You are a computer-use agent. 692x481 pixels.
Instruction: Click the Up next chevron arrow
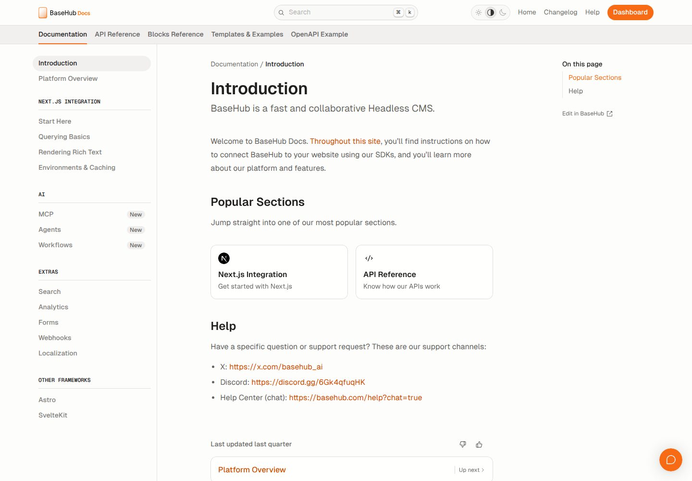coord(483,470)
